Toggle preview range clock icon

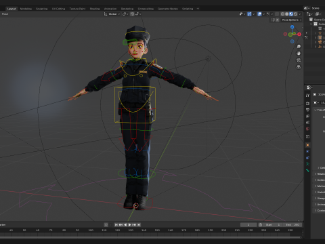(260, 225)
